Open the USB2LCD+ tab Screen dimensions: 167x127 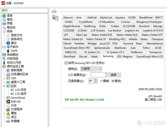(x=71, y=52)
